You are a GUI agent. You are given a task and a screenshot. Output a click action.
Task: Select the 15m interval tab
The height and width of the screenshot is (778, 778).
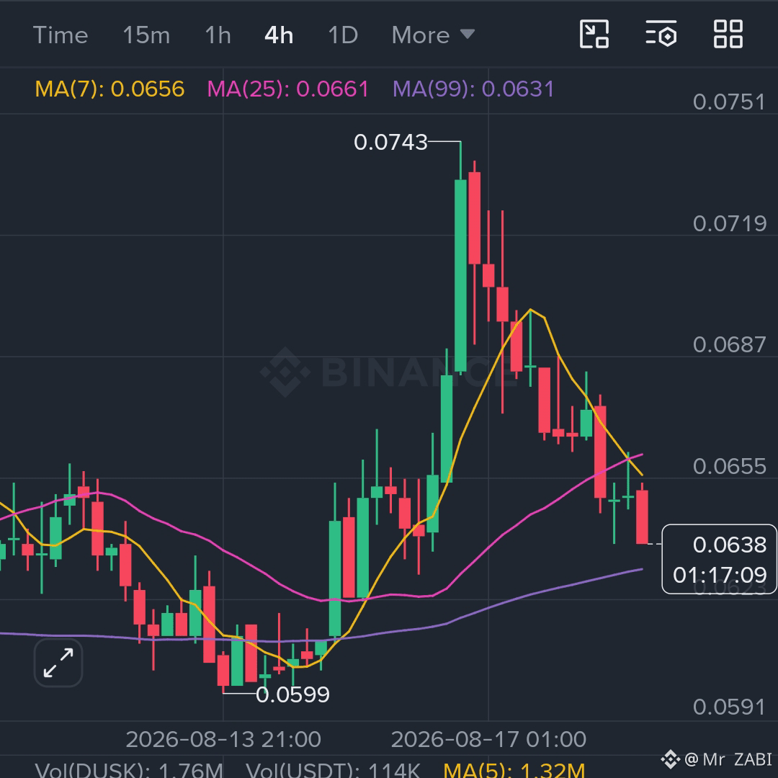(146, 35)
